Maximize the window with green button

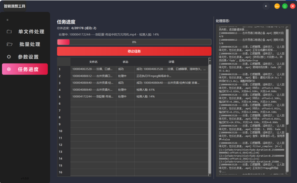click(x=285, y=6)
